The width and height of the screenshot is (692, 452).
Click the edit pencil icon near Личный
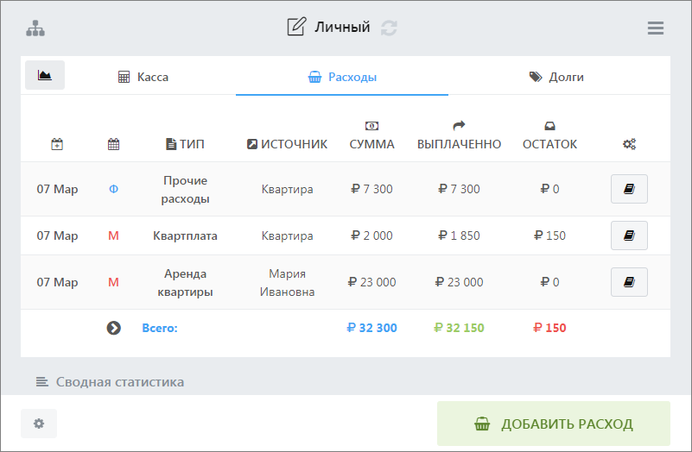coord(296,28)
